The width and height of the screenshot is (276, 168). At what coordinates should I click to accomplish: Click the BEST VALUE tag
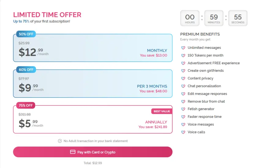(162, 111)
